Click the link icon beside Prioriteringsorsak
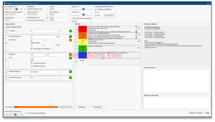Image resolution: width=215 pixels, height=122 pixels. coord(47,18)
